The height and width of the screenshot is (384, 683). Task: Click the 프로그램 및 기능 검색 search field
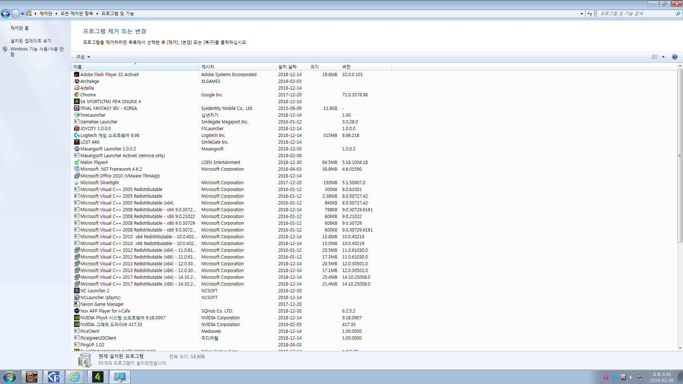(x=636, y=14)
